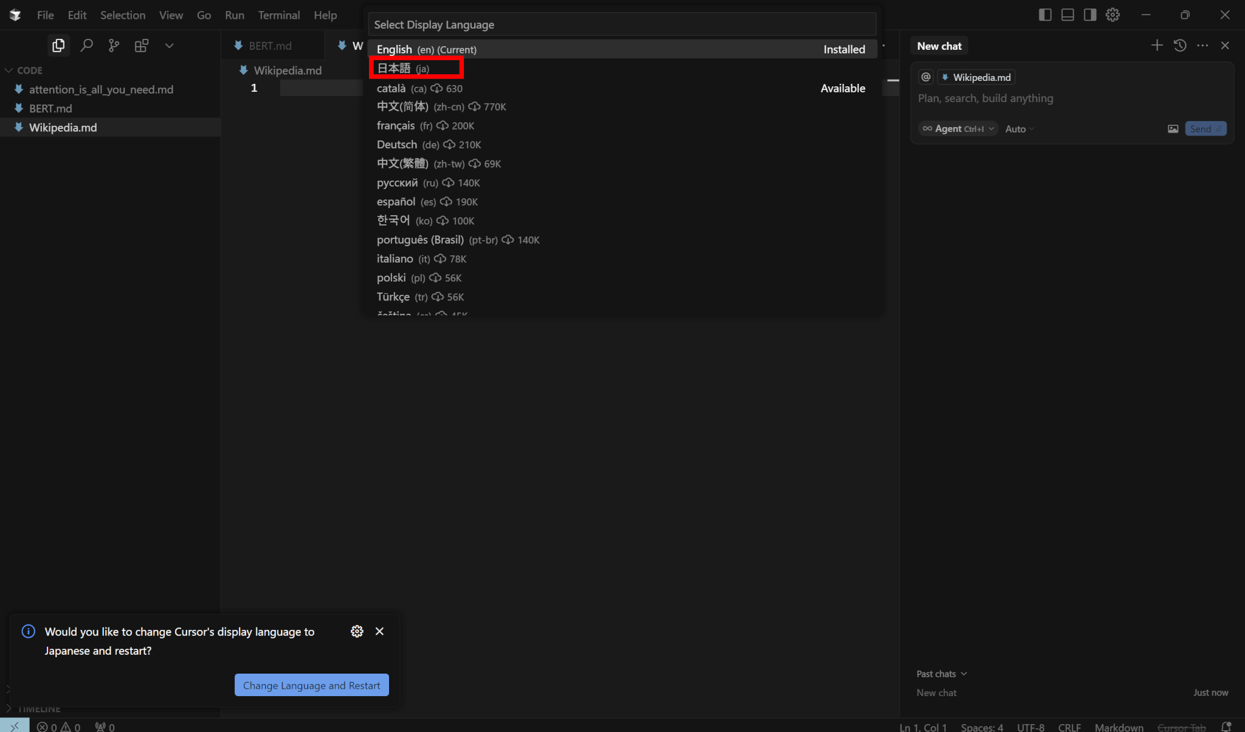Open notification gear settings icon
The width and height of the screenshot is (1245, 732).
pos(357,631)
